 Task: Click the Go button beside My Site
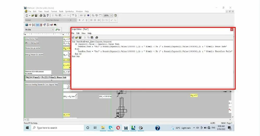tap(58, 30)
